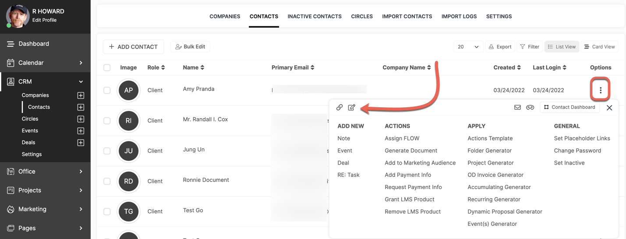Switch to the Import Contacts tab
The height and width of the screenshot is (239, 626).
407,17
